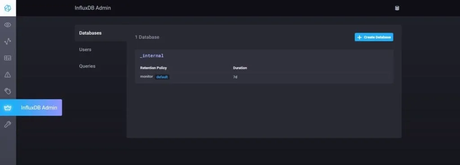Click the Duration column header
Image resolution: width=460 pixels, height=165 pixels.
240,68
